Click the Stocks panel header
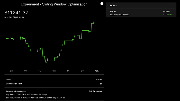Viewport: 180px width, 101px height. pyautogui.click(x=141, y=5)
